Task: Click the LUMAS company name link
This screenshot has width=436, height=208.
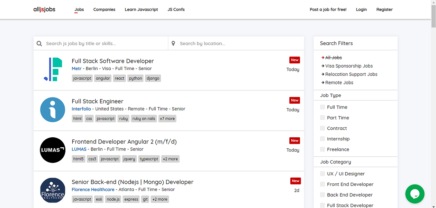Action: [x=79, y=149]
